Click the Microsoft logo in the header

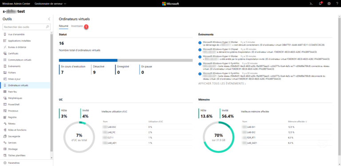click(x=170, y=4)
